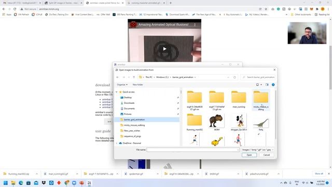
Task: Go back in the file dialog navigation
Action: click(118, 77)
